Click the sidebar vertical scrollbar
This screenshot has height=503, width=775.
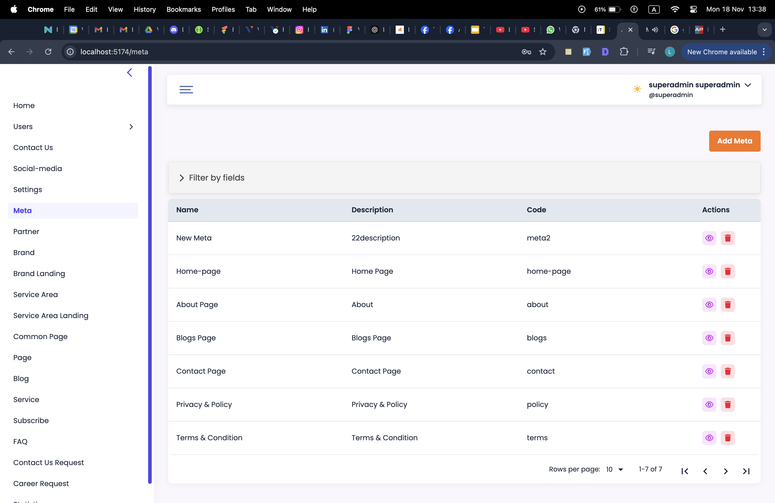click(x=150, y=275)
